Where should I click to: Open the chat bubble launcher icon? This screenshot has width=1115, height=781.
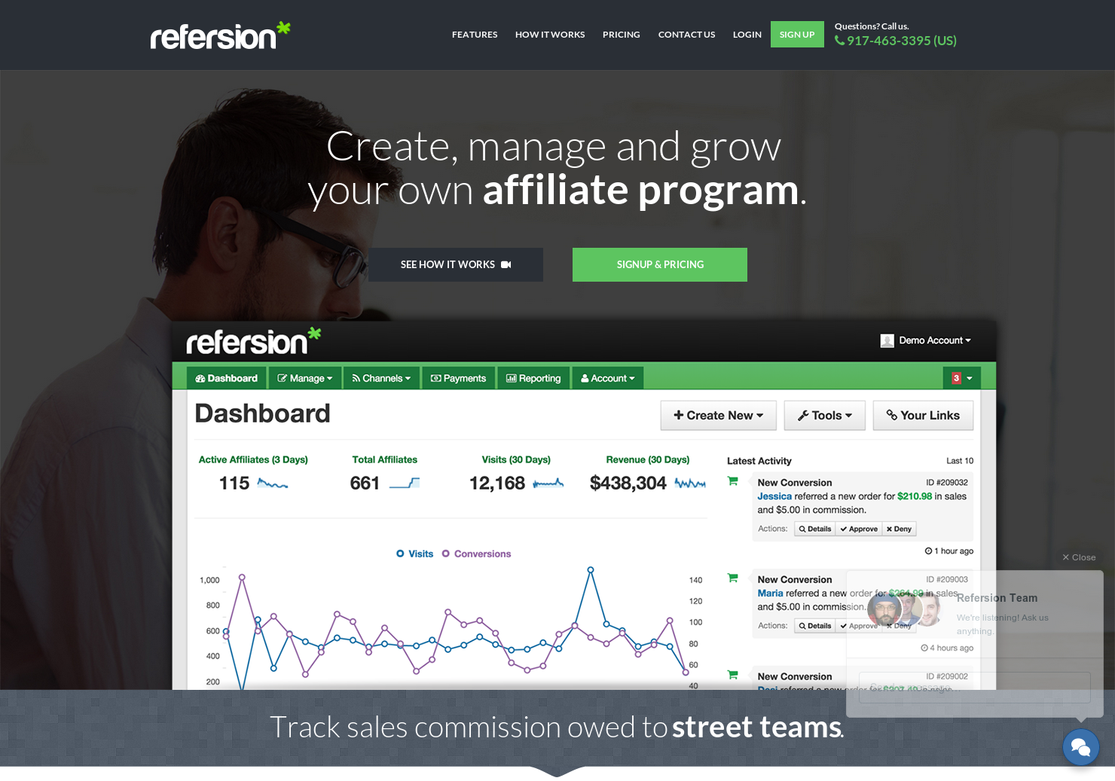1081,746
